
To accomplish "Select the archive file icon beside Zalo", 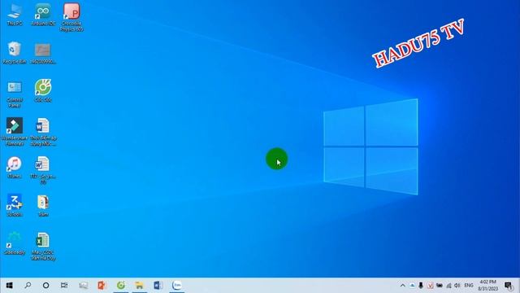I will point(43,205).
